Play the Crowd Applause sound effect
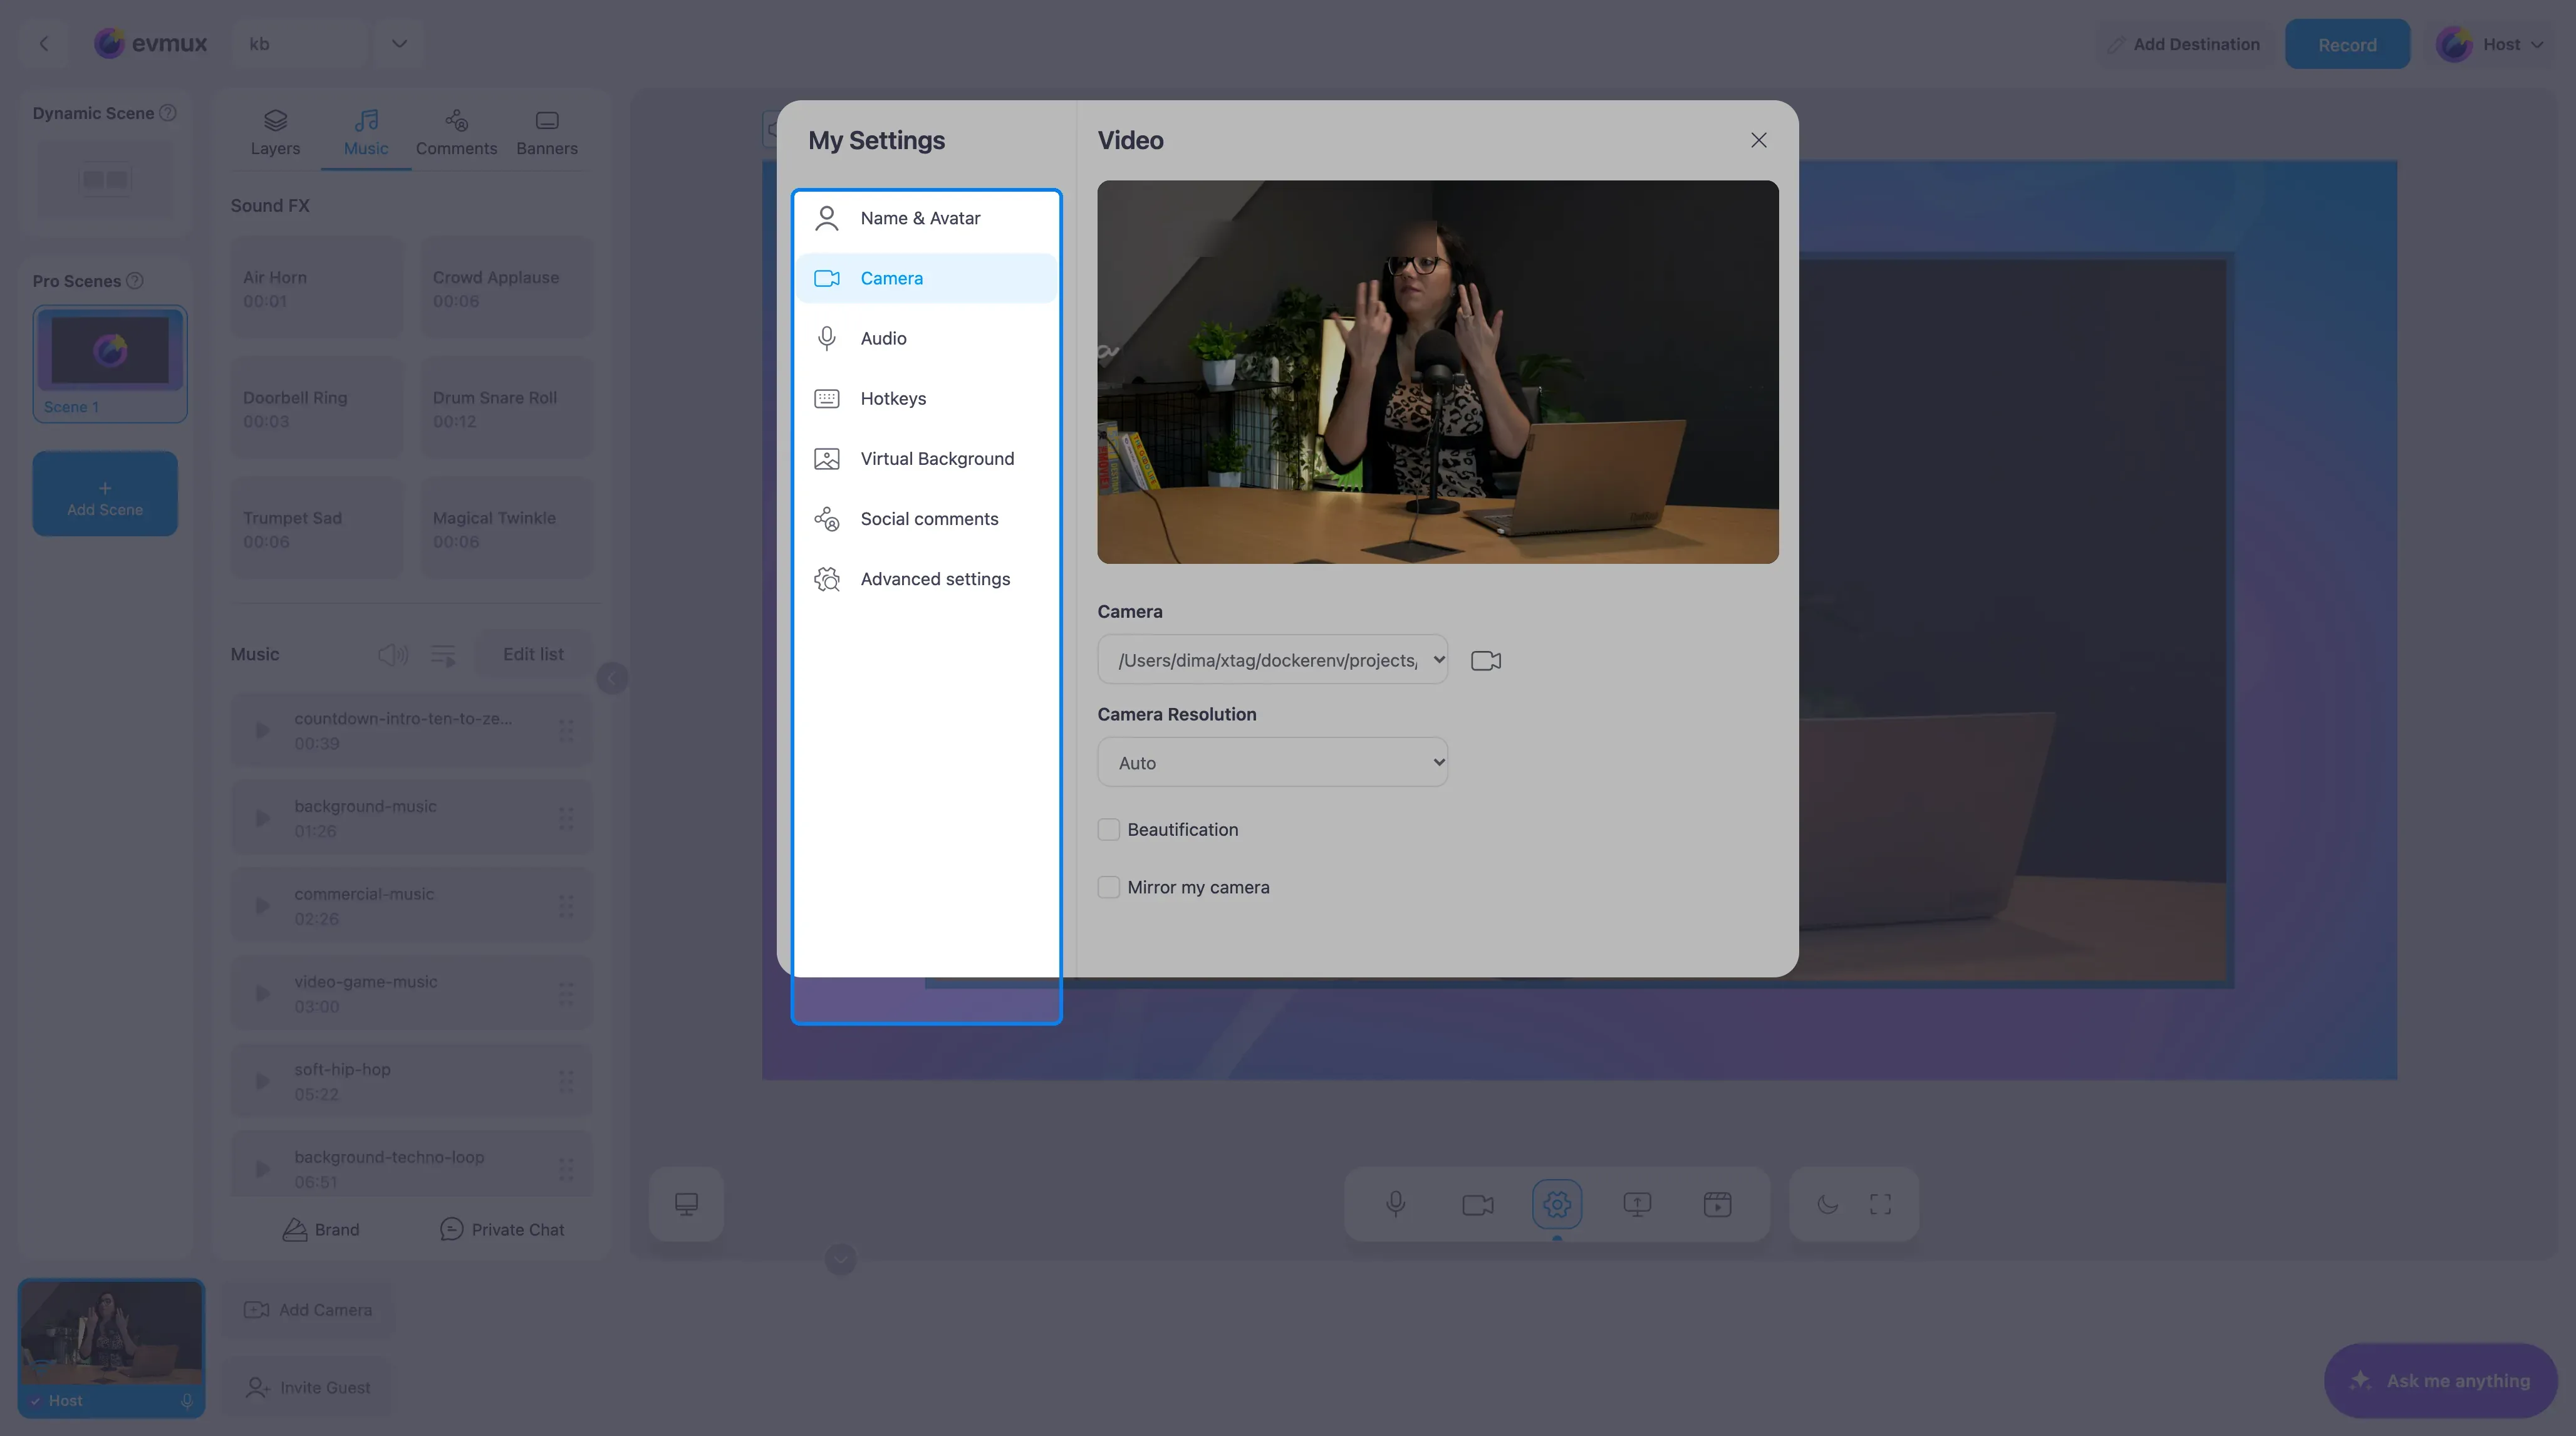The image size is (2576, 1436). pos(507,288)
